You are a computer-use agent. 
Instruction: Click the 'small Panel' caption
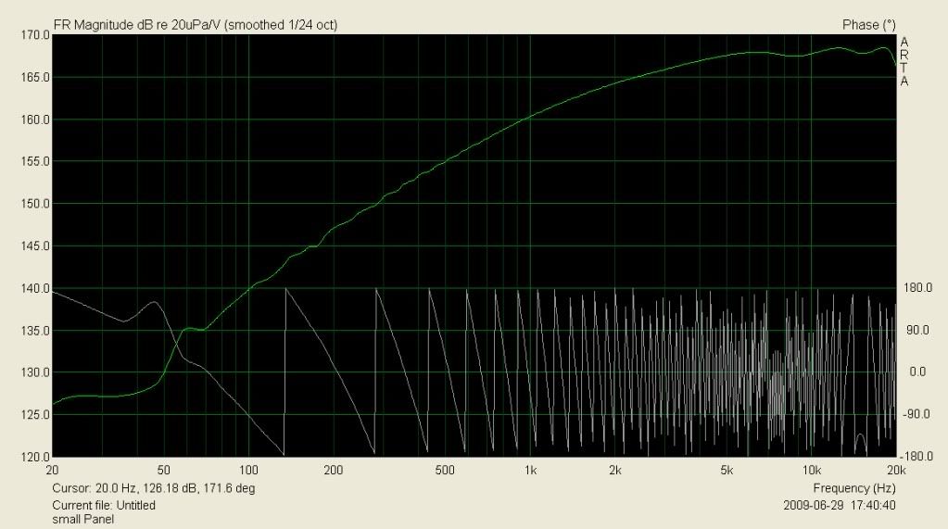pyautogui.click(x=82, y=520)
